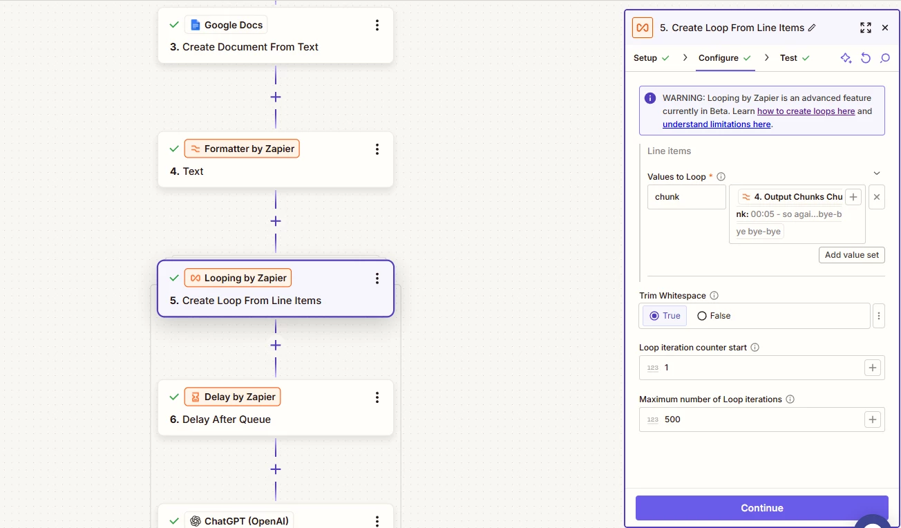This screenshot has height=528, width=901.
Task: Click the Maximum number of Loop iterations field
Action: point(761,419)
